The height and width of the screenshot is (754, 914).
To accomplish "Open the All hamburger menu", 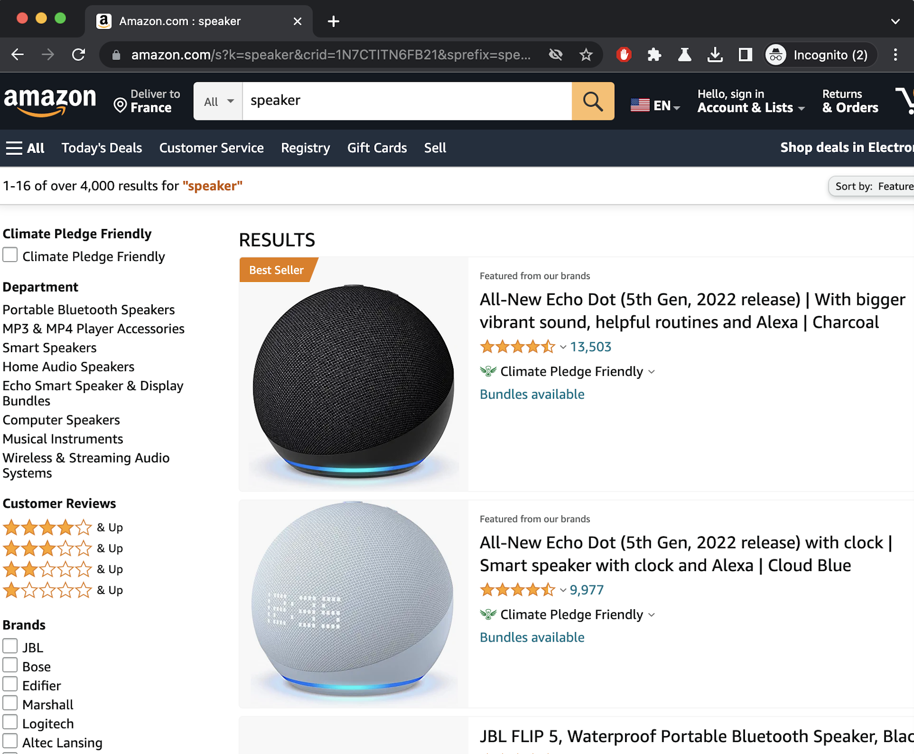I will click(25, 148).
